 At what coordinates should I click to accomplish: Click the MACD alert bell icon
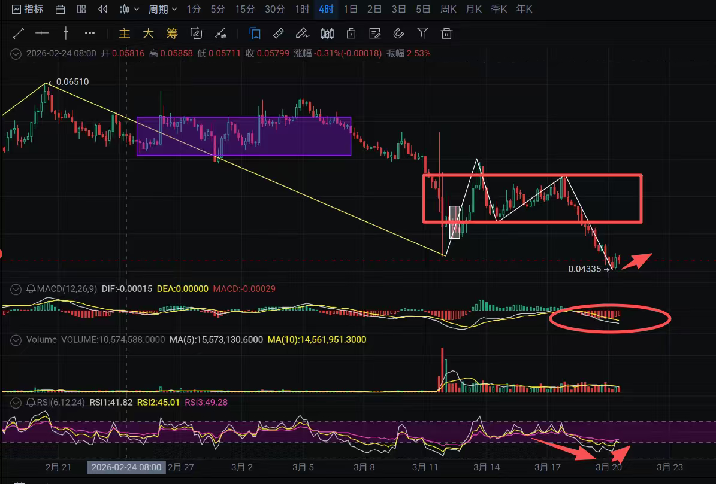click(x=31, y=289)
